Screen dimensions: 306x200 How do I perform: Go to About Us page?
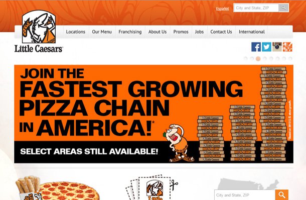pyautogui.click(x=158, y=31)
